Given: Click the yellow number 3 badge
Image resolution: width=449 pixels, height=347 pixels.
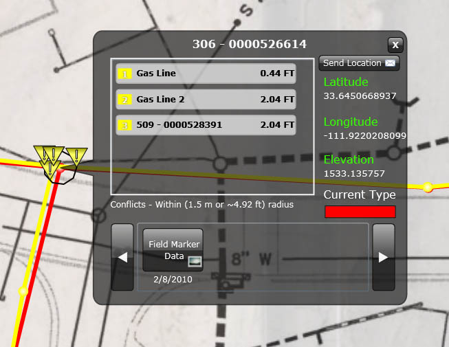Looking at the screenshot, I should click(x=125, y=125).
